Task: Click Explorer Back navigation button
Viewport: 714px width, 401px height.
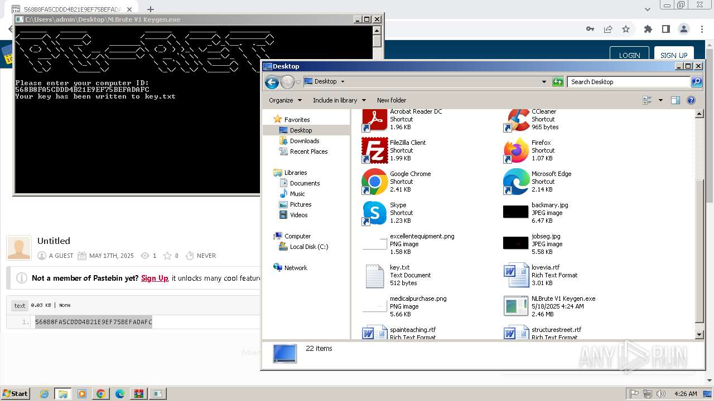Action: pyautogui.click(x=272, y=82)
